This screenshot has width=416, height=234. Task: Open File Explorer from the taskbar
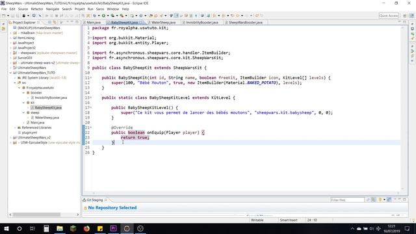(60, 228)
